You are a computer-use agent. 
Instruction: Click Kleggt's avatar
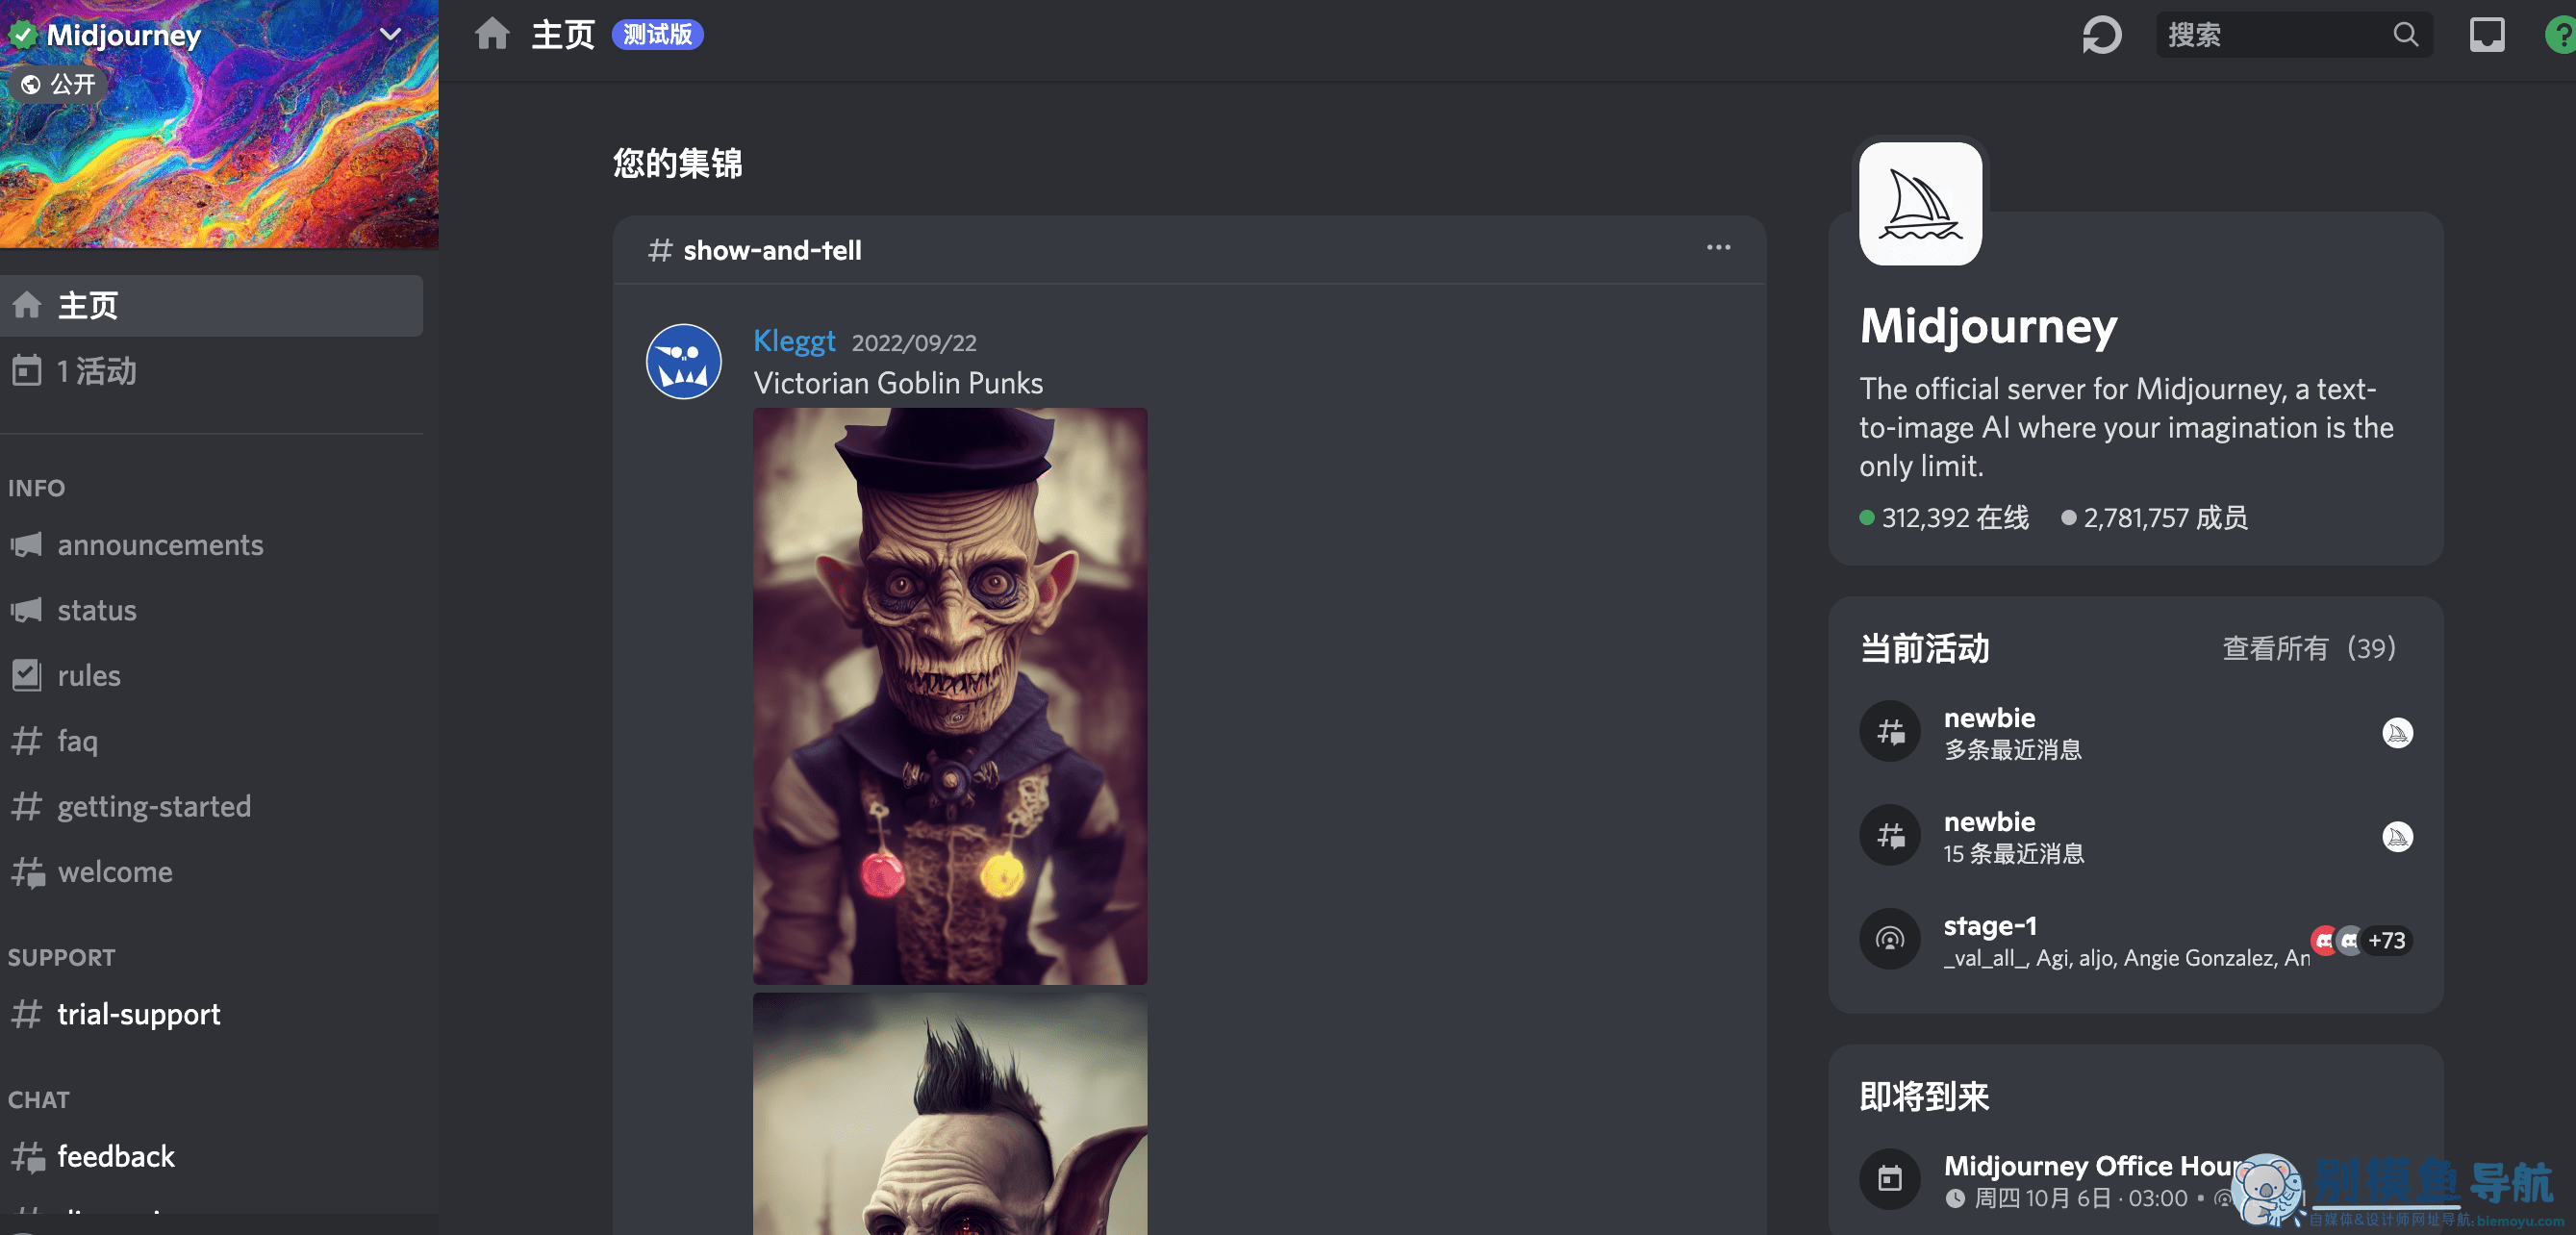coord(684,361)
